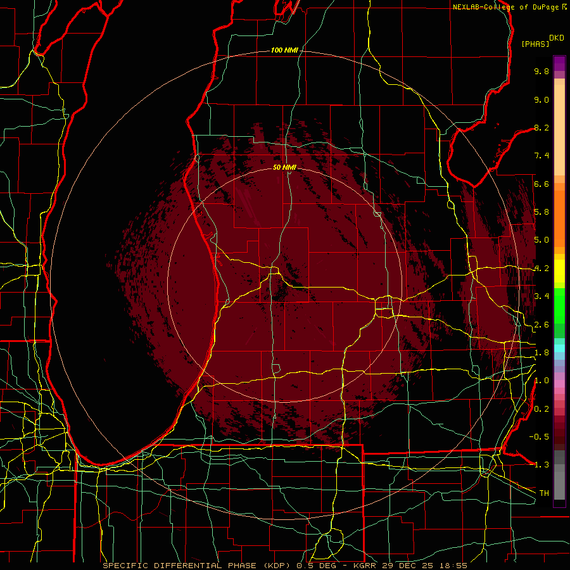Pick the yellow segment of color scale
Screen dimensions: 570x570
[x=559, y=271]
